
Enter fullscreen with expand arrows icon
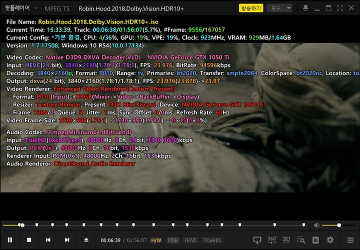340,8
